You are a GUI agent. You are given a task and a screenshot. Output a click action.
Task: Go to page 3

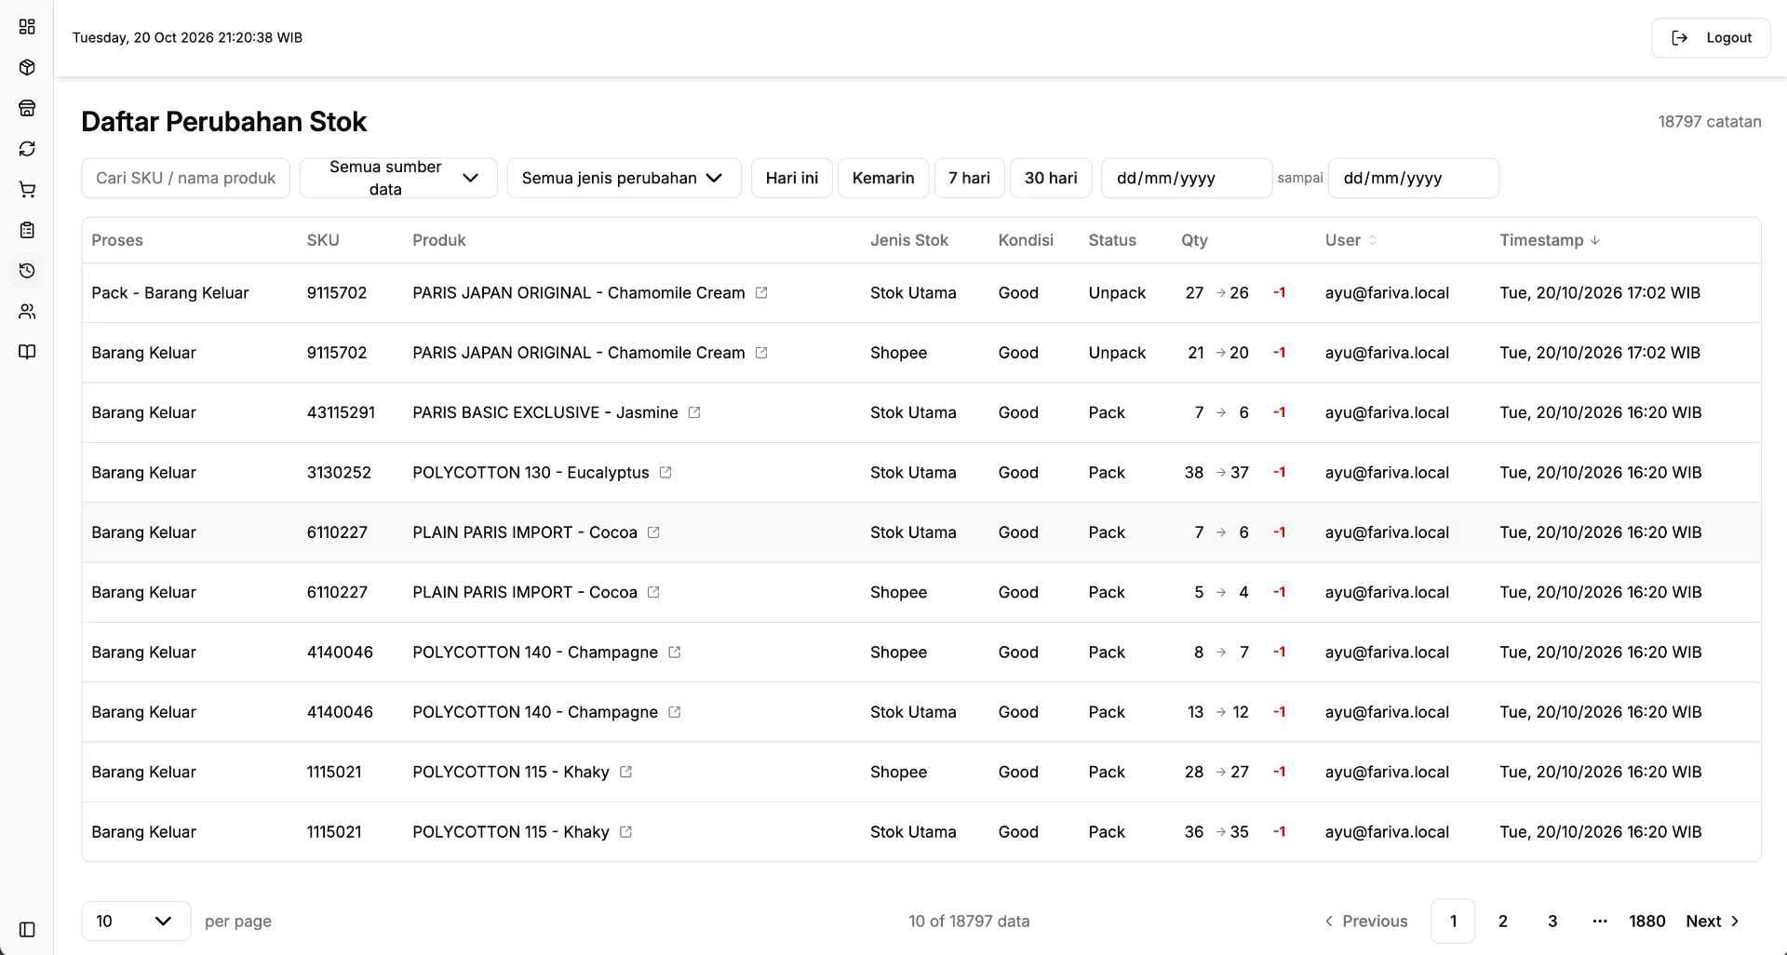tap(1552, 921)
